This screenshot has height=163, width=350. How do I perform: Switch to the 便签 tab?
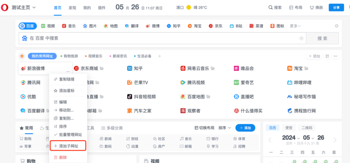[289, 128]
